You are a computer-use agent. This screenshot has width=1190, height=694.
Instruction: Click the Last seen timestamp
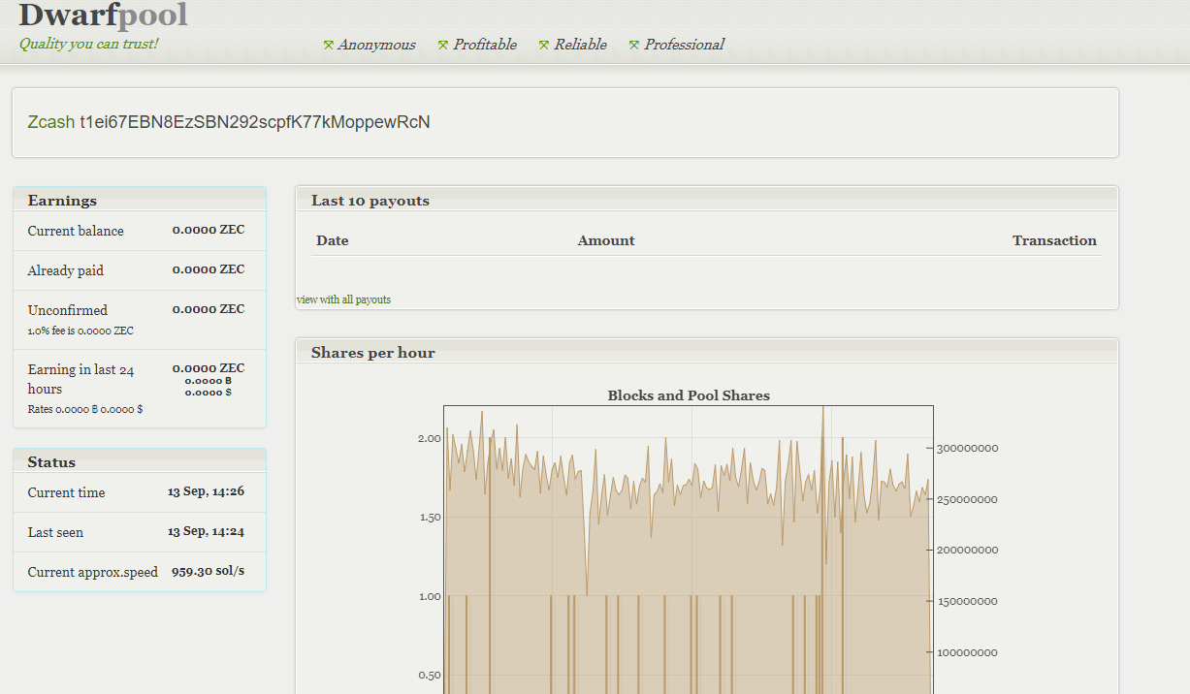[x=206, y=532]
